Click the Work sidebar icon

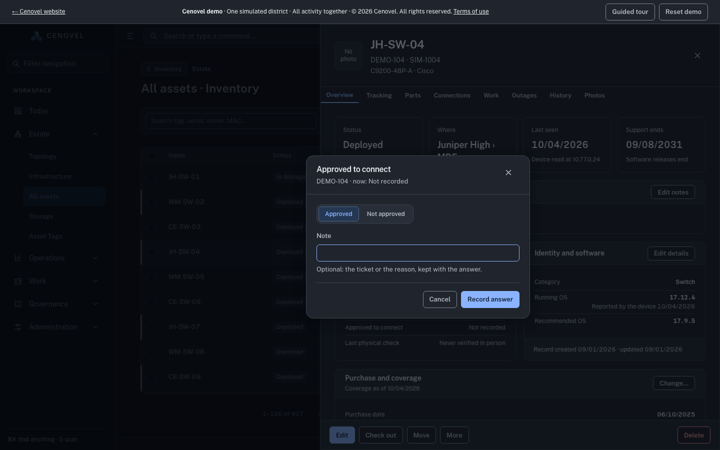(x=18, y=281)
